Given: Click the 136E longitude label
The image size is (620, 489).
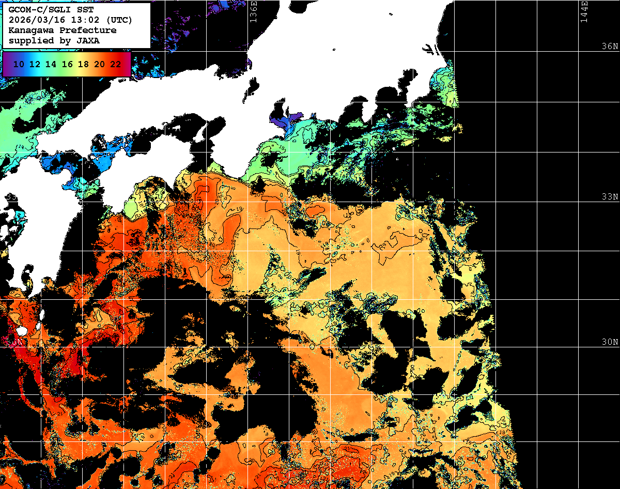Looking at the screenshot, I should (x=253, y=11).
